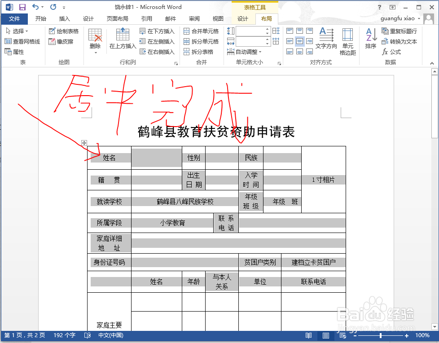Click the Redo/Repeat icon
The width and height of the screenshot is (439, 343).
pos(53,7)
